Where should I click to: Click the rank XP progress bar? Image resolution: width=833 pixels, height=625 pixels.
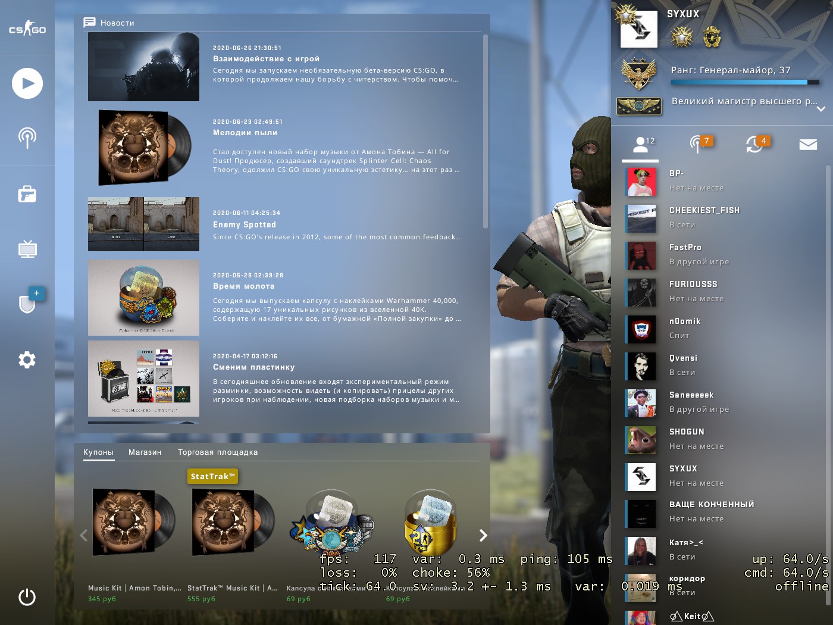pyautogui.click(x=745, y=82)
